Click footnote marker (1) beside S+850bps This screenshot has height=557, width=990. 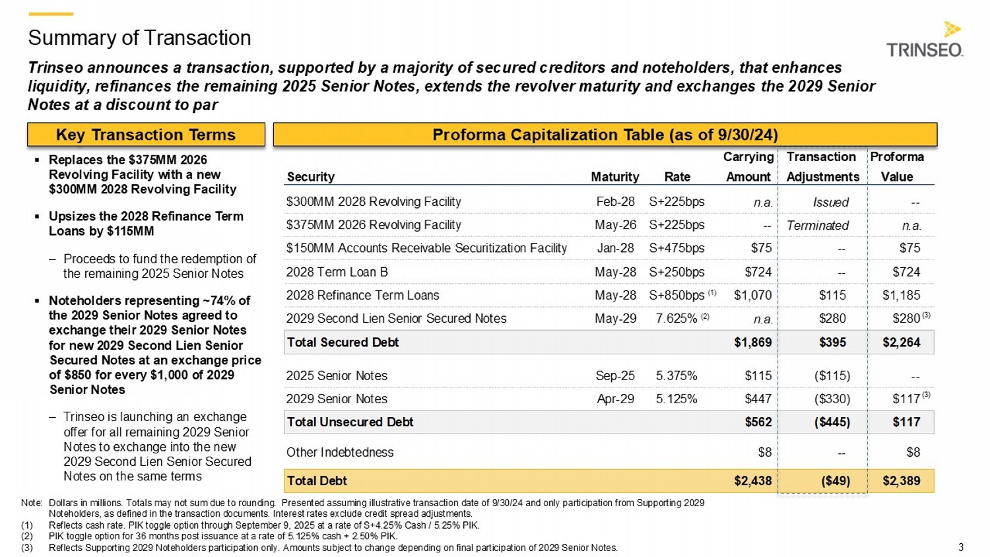coord(711,292)
